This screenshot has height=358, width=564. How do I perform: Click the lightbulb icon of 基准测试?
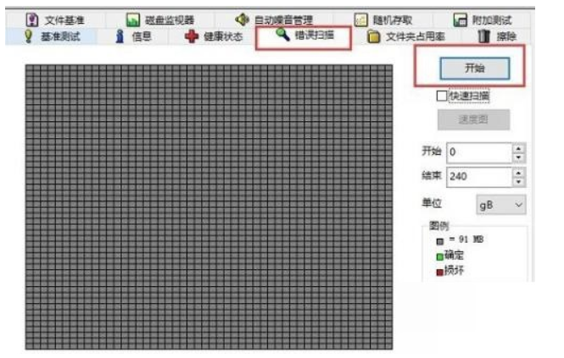pyautogui.click(x=28, y=36)
